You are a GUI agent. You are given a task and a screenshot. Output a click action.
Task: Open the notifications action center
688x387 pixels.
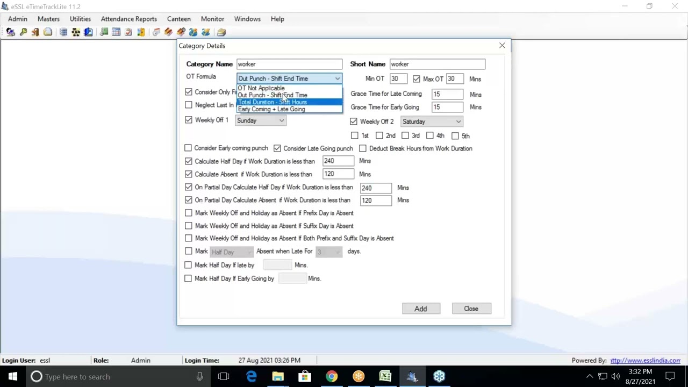click(x=670, y=376)
